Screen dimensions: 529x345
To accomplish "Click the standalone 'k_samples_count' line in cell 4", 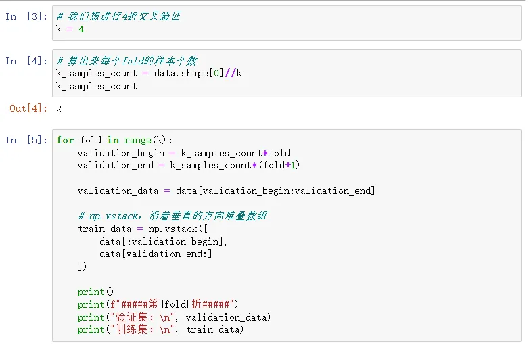I will 97,87.
